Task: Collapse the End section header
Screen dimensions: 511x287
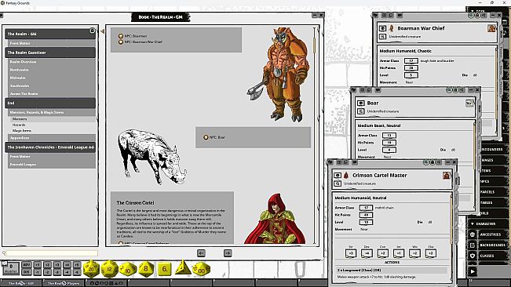Action: [x=50, y=103]
